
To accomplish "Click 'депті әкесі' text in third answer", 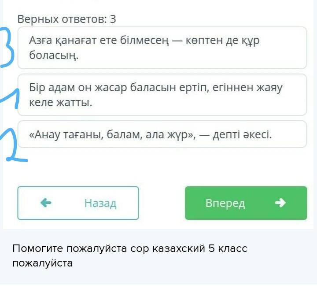I will click(242, 134).
